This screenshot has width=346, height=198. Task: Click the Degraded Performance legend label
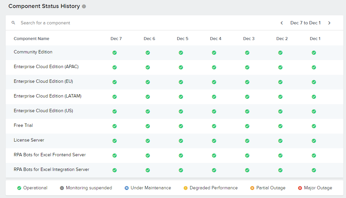pos(214,188)
